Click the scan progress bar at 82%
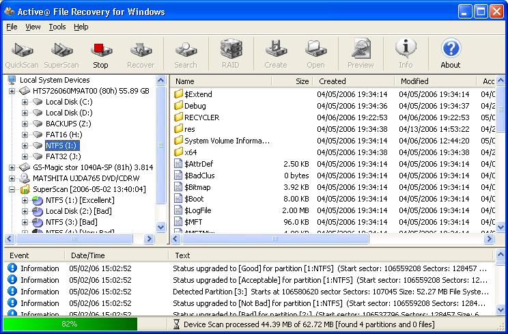The height and width of the screenshot is (334, 508). tap(70, 324)
